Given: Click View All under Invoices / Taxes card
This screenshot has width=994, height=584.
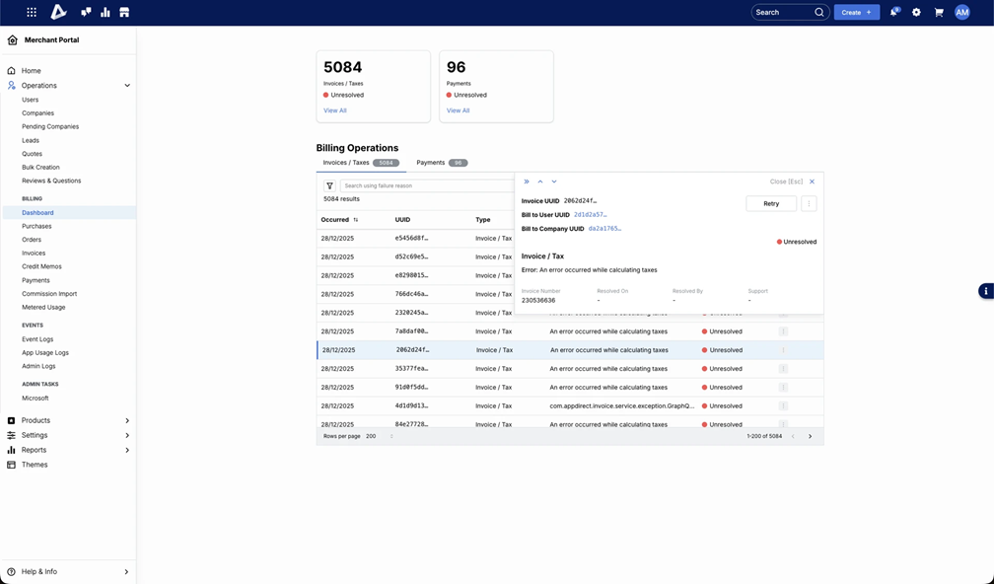Looking at the screenshot, I should click(x=335, y=110).
